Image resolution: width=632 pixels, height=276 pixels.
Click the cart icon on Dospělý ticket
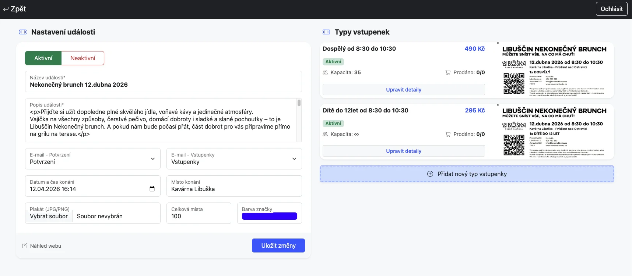click(x=448, y=72)
